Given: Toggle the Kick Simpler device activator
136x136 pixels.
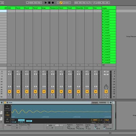Looking at the screenshot, I should (5, 103).
